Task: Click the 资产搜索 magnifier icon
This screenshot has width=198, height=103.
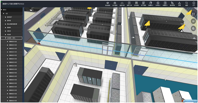Action: pyautogui.click(x=143, y=3)
